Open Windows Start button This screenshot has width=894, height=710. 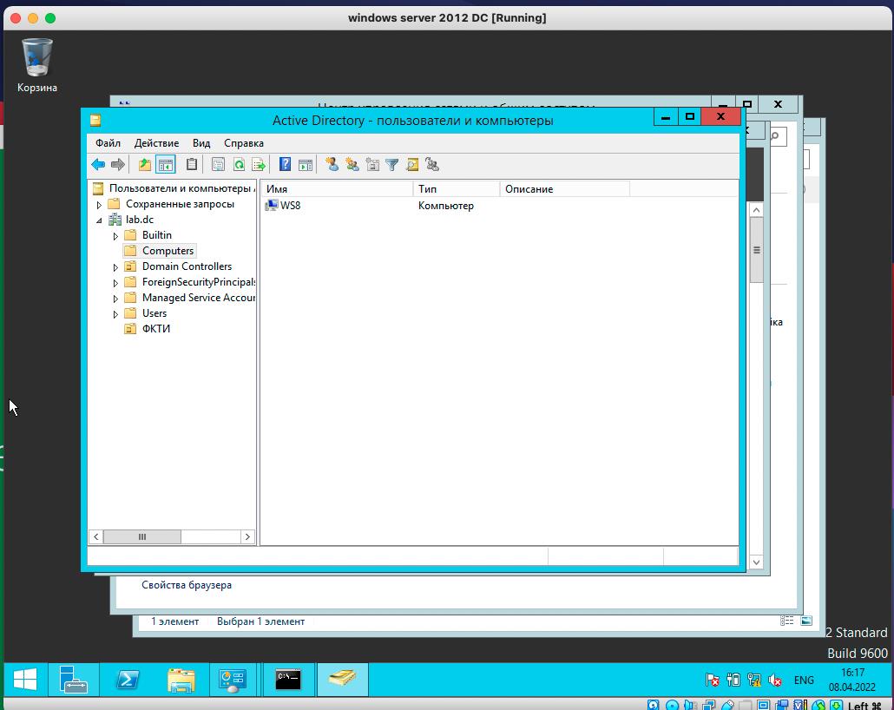click(x=25, y=680)
